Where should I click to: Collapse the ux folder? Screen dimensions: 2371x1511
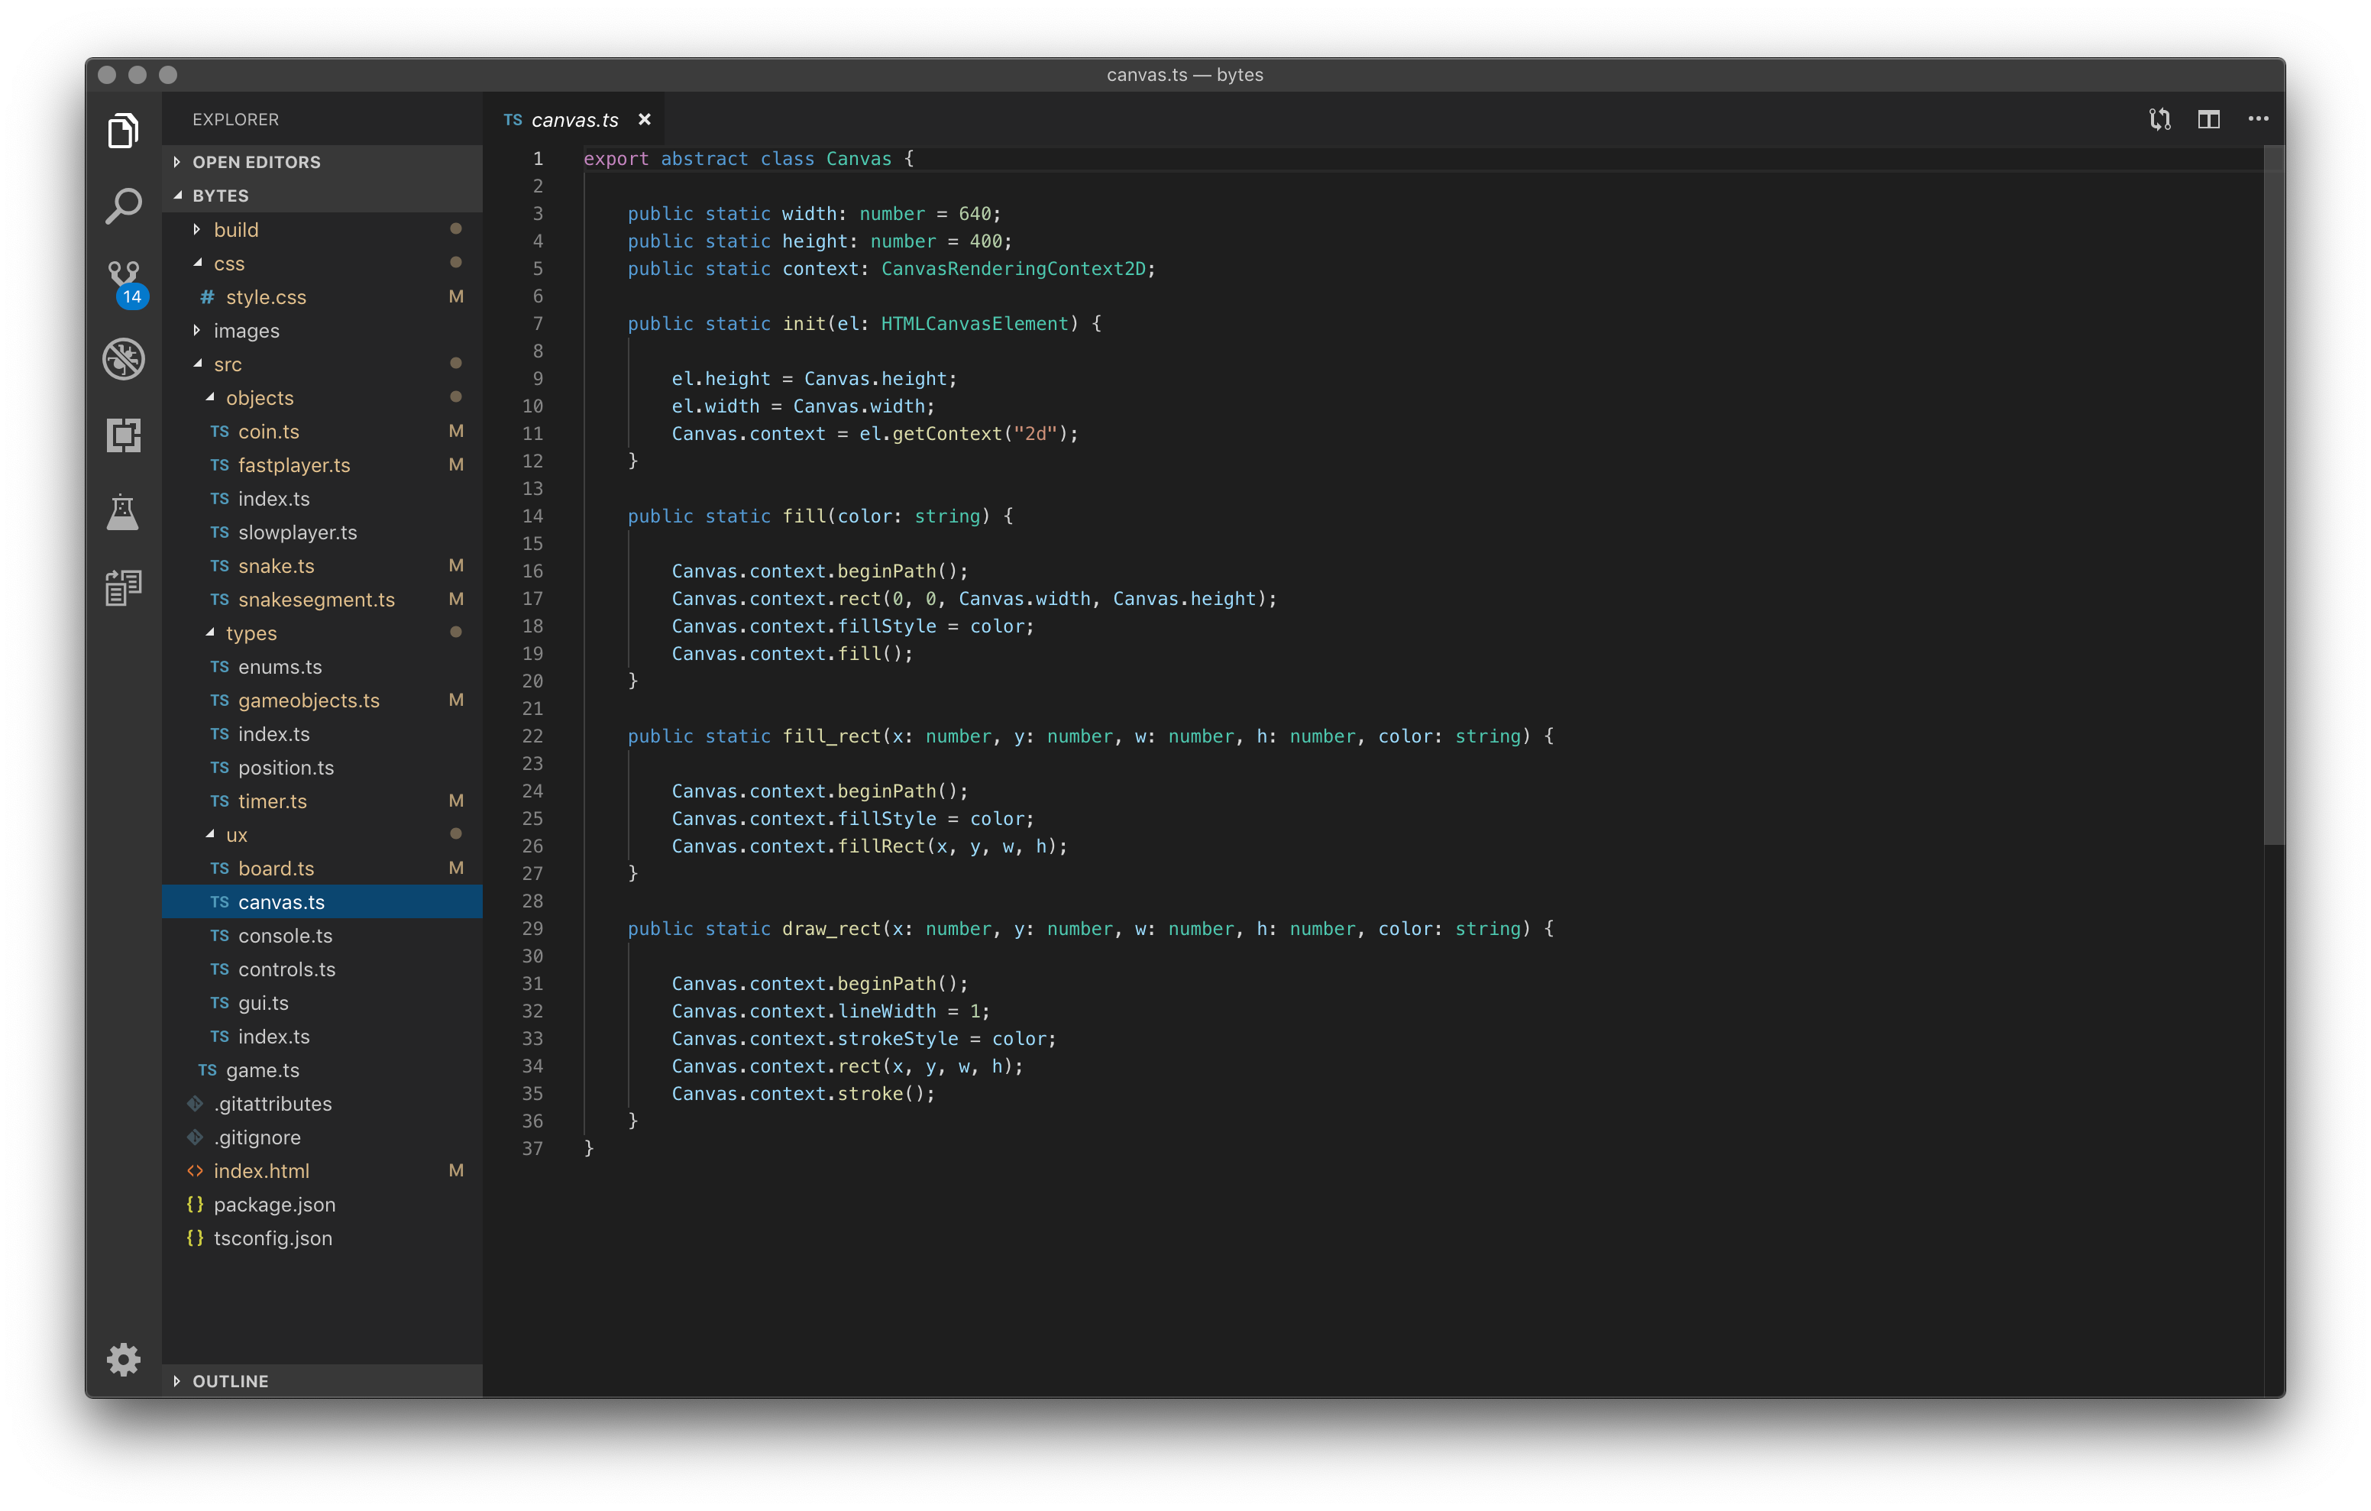coord(323,834)
